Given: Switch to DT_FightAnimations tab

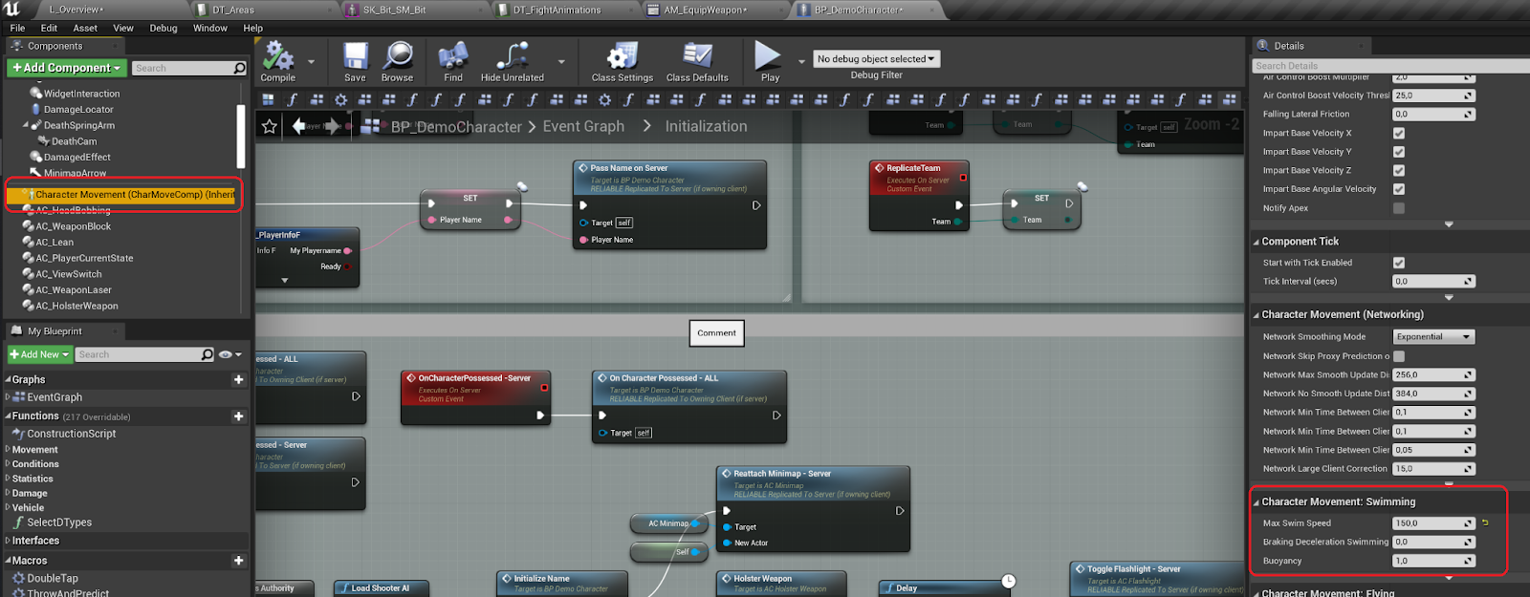Looking at the screenshot, I should click(557, 10).
